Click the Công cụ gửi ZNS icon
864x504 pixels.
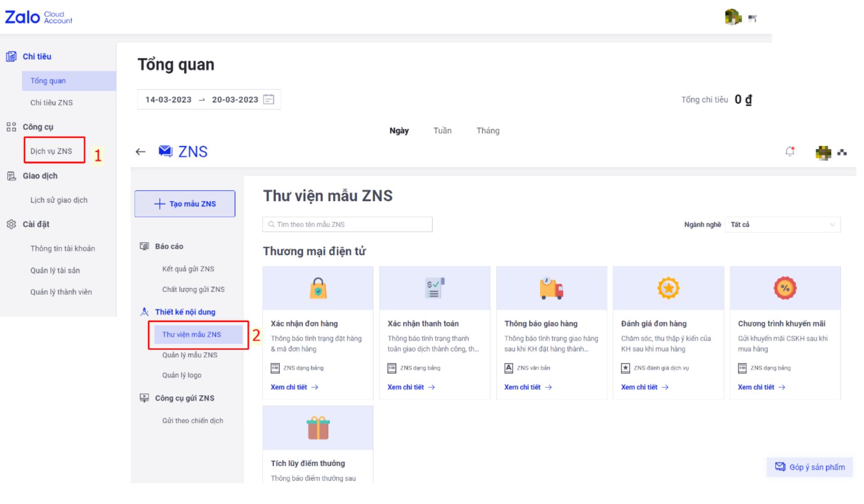[x=145, y=398]
